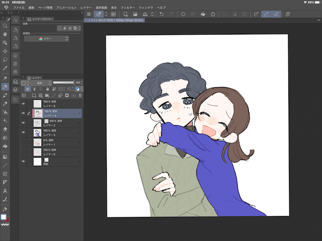Click the Fill icon in command bar
The width and height of the screenshot is (322, 241).
(203, 14)
